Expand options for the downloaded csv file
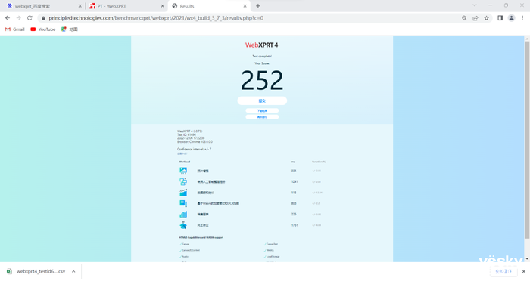 (x=73, y=271)
